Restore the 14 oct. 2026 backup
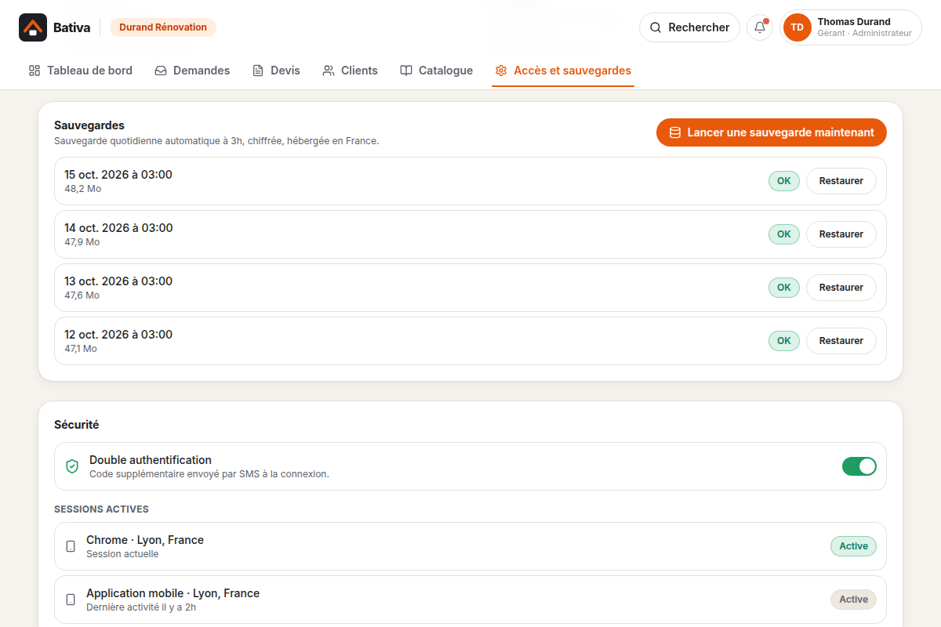 coord(841,234)
